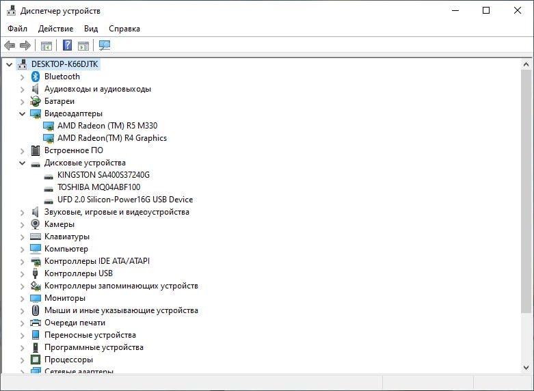Expand the Процессоры category arrow
The height and width of the screenshot is (391, 534).
pos(22,360)
